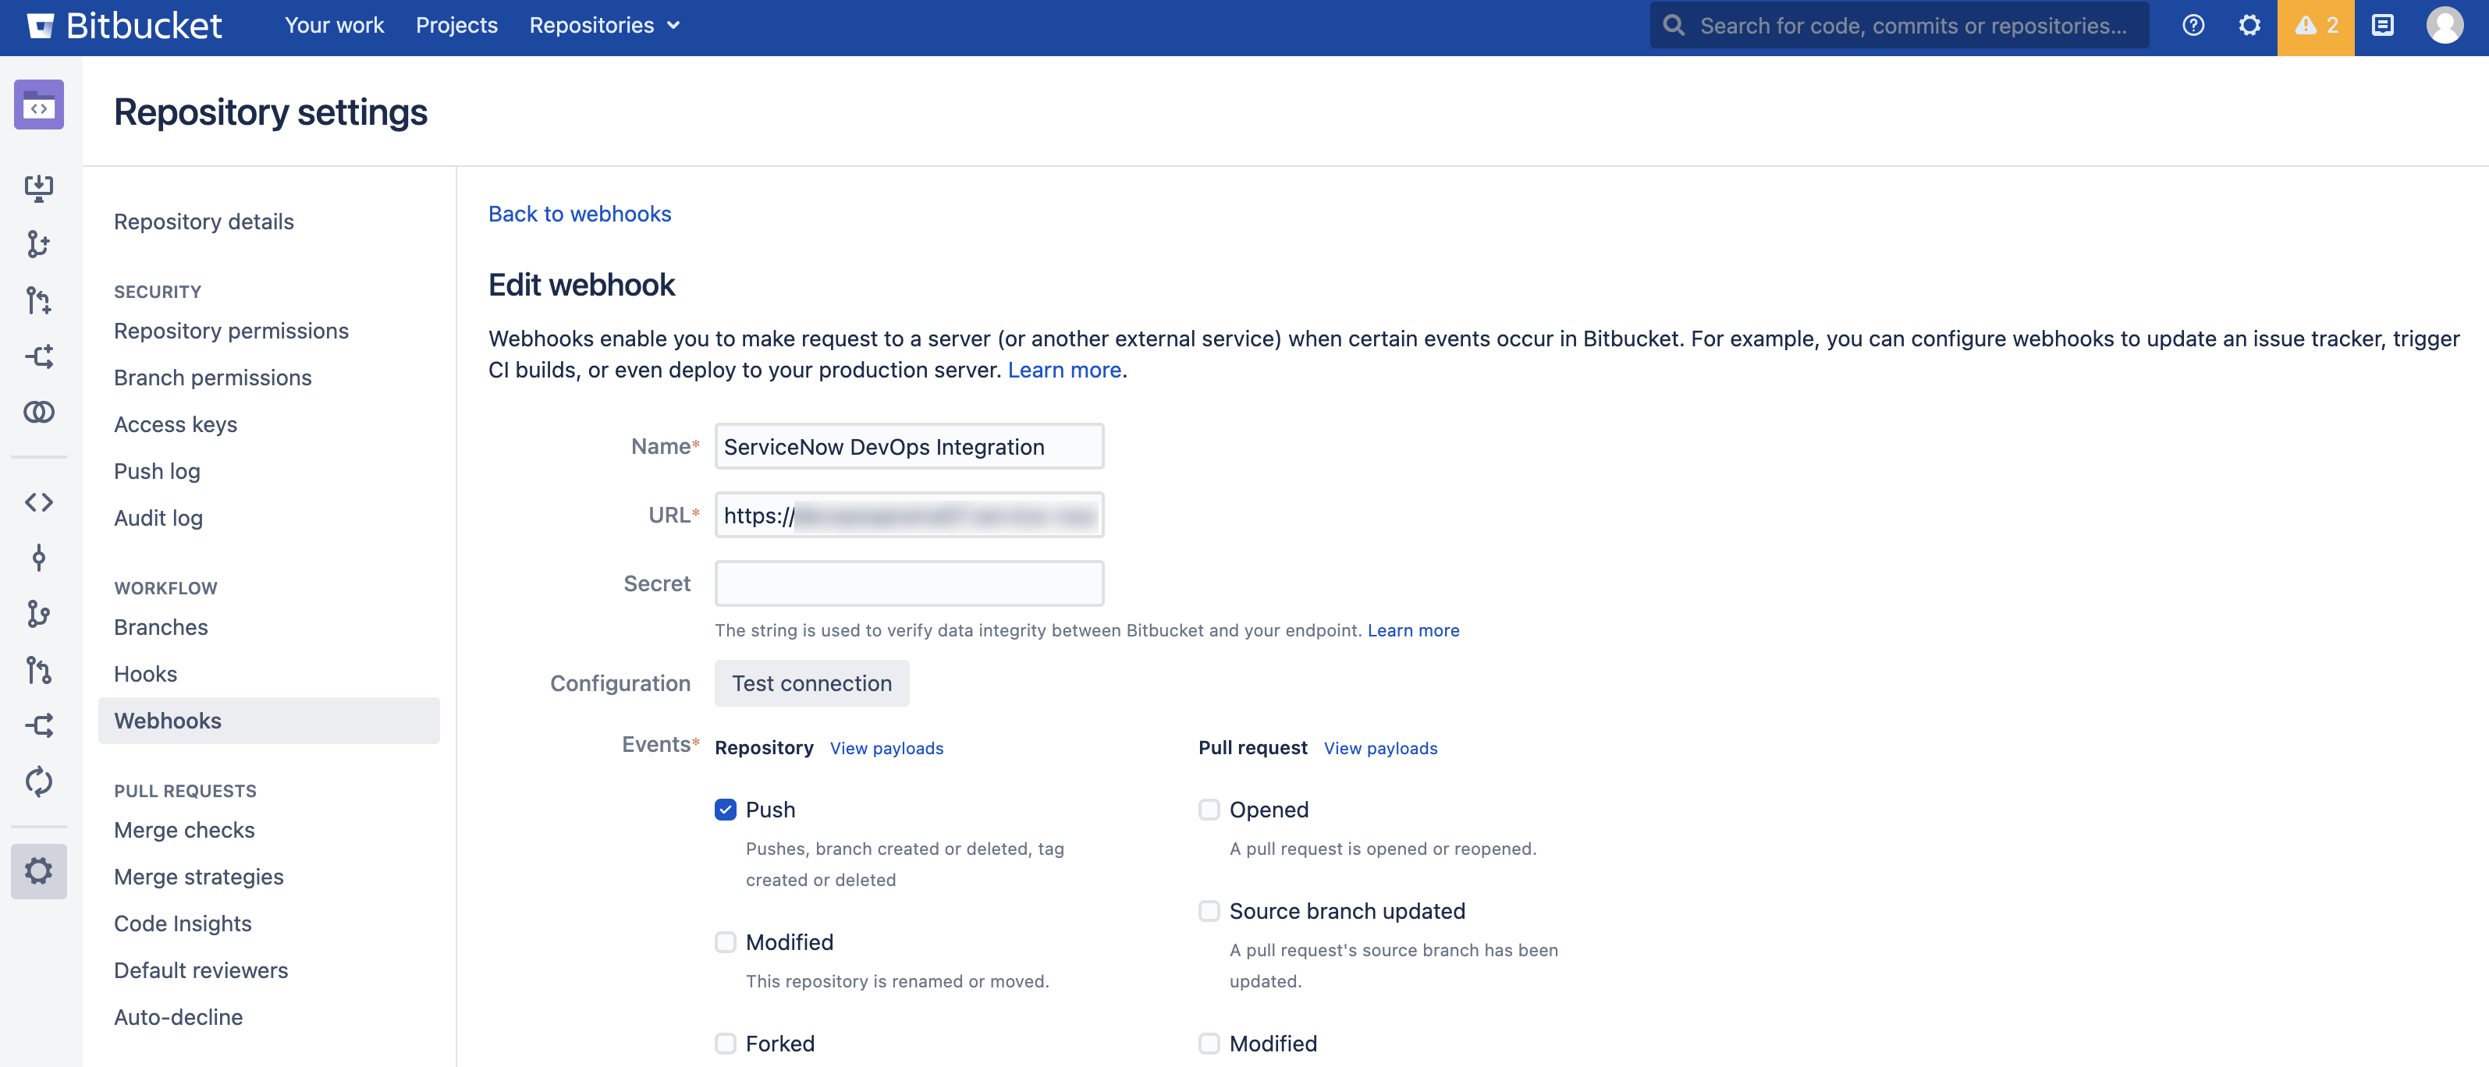The width and height of the screenshot is (2489, 1067).
Task: Select Branch permissions in settings menu
Action: tap(212, 378)
